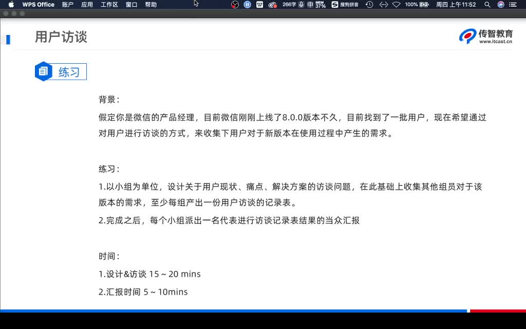Click the line starting 版本的需求

(198, 203)
